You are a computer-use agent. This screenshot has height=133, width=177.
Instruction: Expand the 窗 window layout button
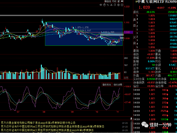pos(119,1)
